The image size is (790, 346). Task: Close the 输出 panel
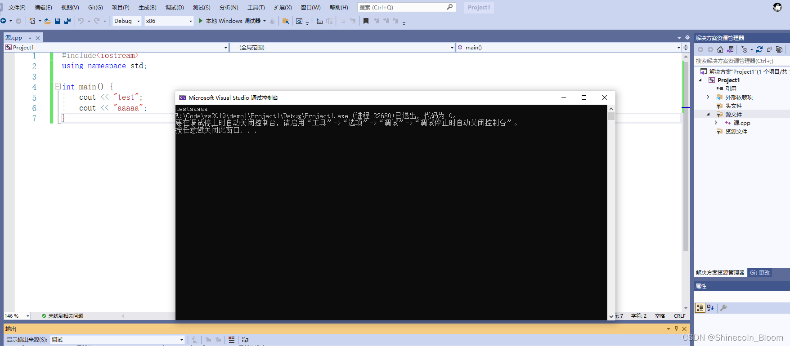point(684,329)
